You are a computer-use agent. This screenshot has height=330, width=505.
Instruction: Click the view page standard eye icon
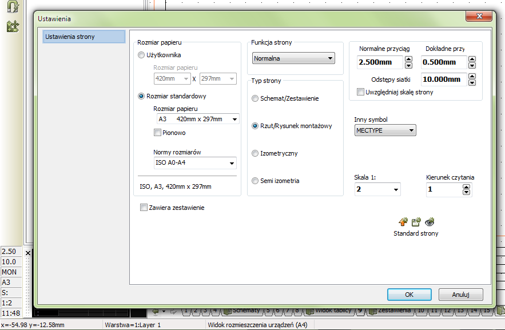point(430,222)
